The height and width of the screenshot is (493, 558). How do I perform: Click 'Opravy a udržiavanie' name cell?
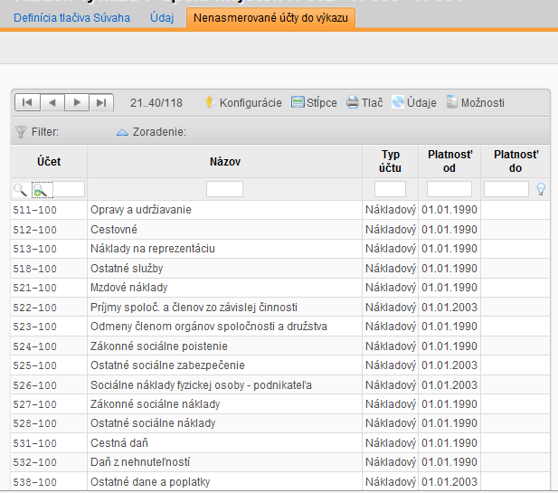coord(225,210)
